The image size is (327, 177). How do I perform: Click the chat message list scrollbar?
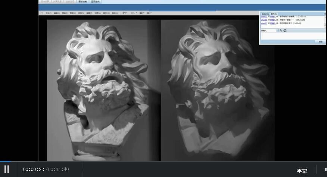(x=325, y=22)
